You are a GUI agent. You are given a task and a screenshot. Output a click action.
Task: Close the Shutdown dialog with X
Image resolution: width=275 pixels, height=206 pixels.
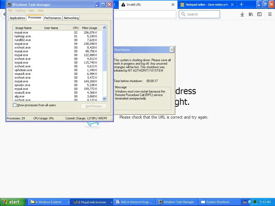(172, 50)
